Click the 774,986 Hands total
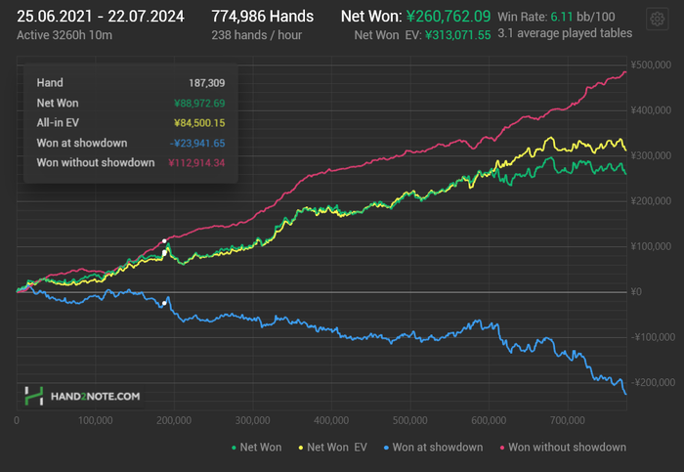Viewport: 684px width, 472px height. tap(263, 17)
